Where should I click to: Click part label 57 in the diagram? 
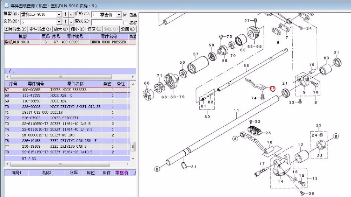coord(196,54)
